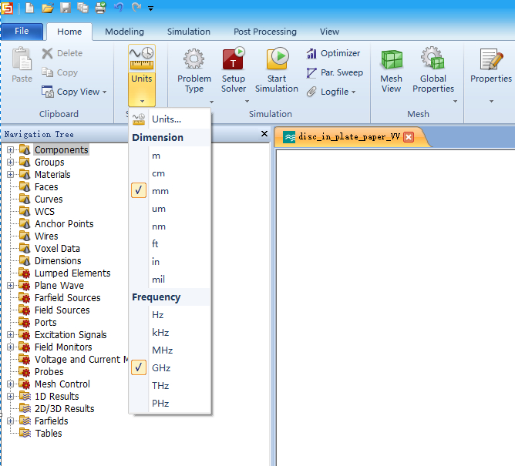Select the 2D/3D Results folder icon
Image resolution: width=515 pixels, height=466 pixels.
[x=25, y=408]
